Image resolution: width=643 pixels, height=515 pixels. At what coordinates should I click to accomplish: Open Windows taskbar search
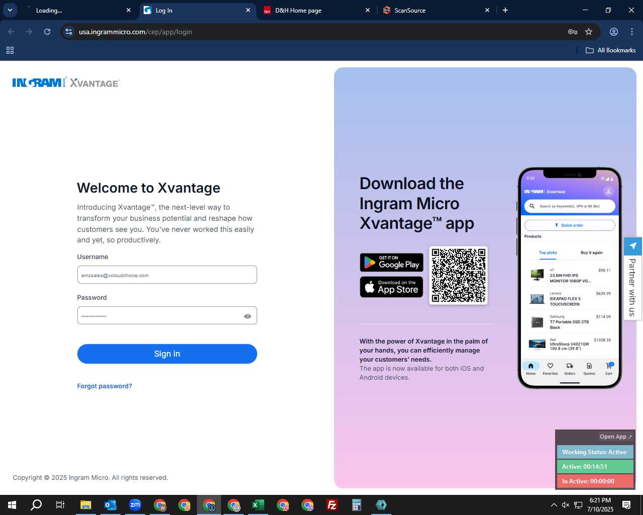coord(36,505)
